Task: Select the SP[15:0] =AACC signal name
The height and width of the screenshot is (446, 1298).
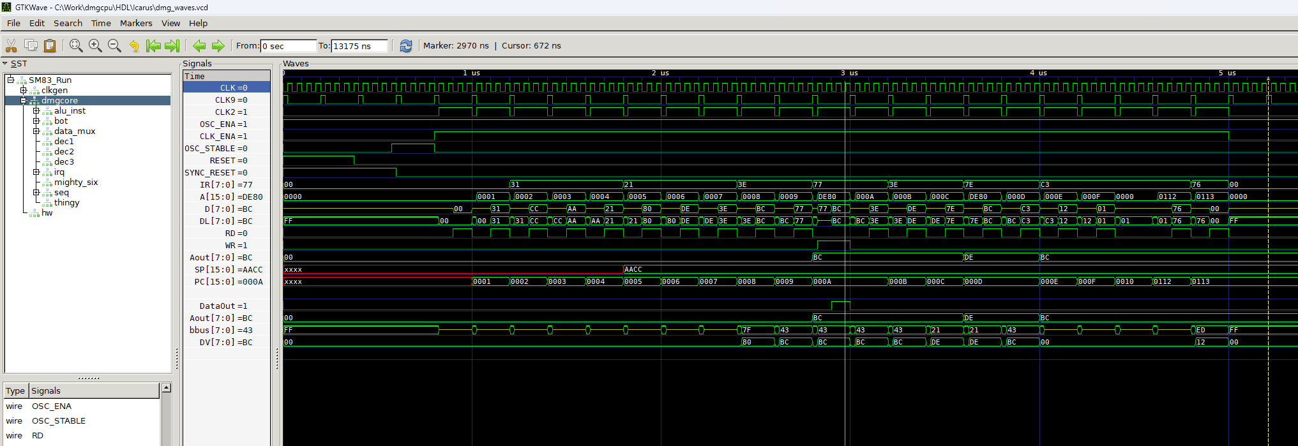Action: [x=229, y=269]
